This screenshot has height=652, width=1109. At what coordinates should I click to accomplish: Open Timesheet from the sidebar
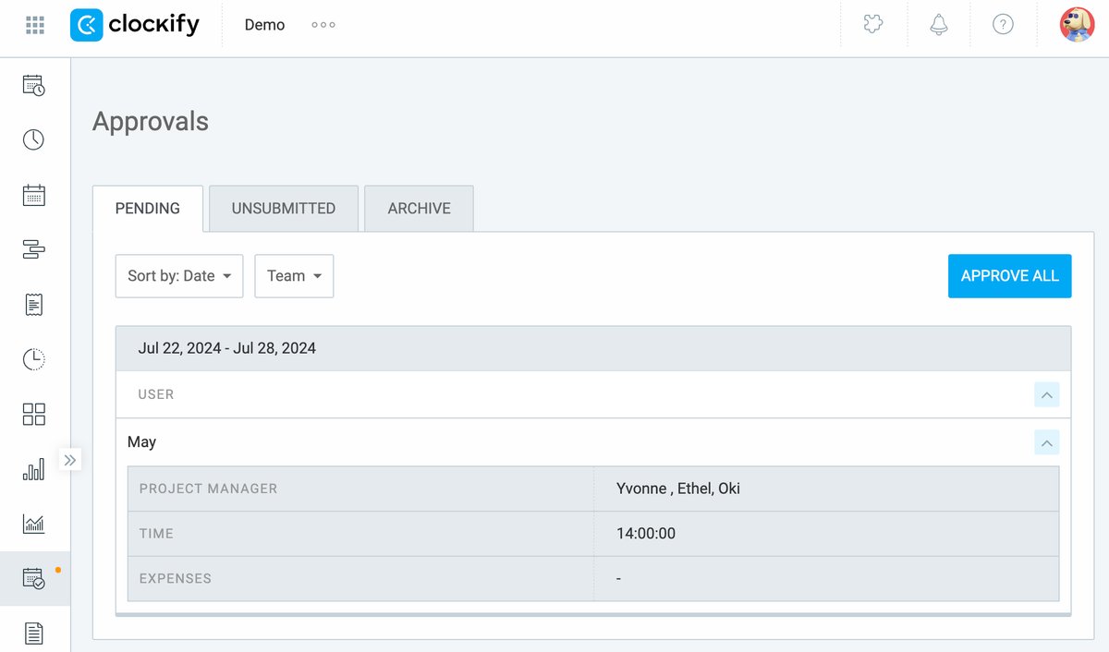pos(34,85)
